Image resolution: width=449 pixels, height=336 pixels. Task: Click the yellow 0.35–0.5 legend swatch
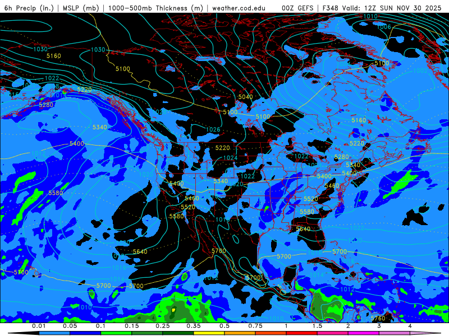tap(209, 333)
